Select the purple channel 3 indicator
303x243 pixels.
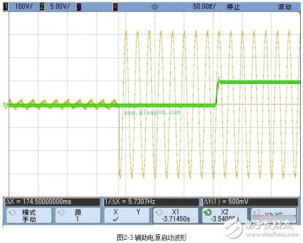(79, 7)
